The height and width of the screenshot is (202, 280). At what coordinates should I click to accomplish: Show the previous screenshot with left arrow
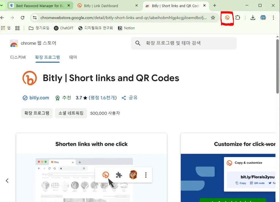click(7, 181)
